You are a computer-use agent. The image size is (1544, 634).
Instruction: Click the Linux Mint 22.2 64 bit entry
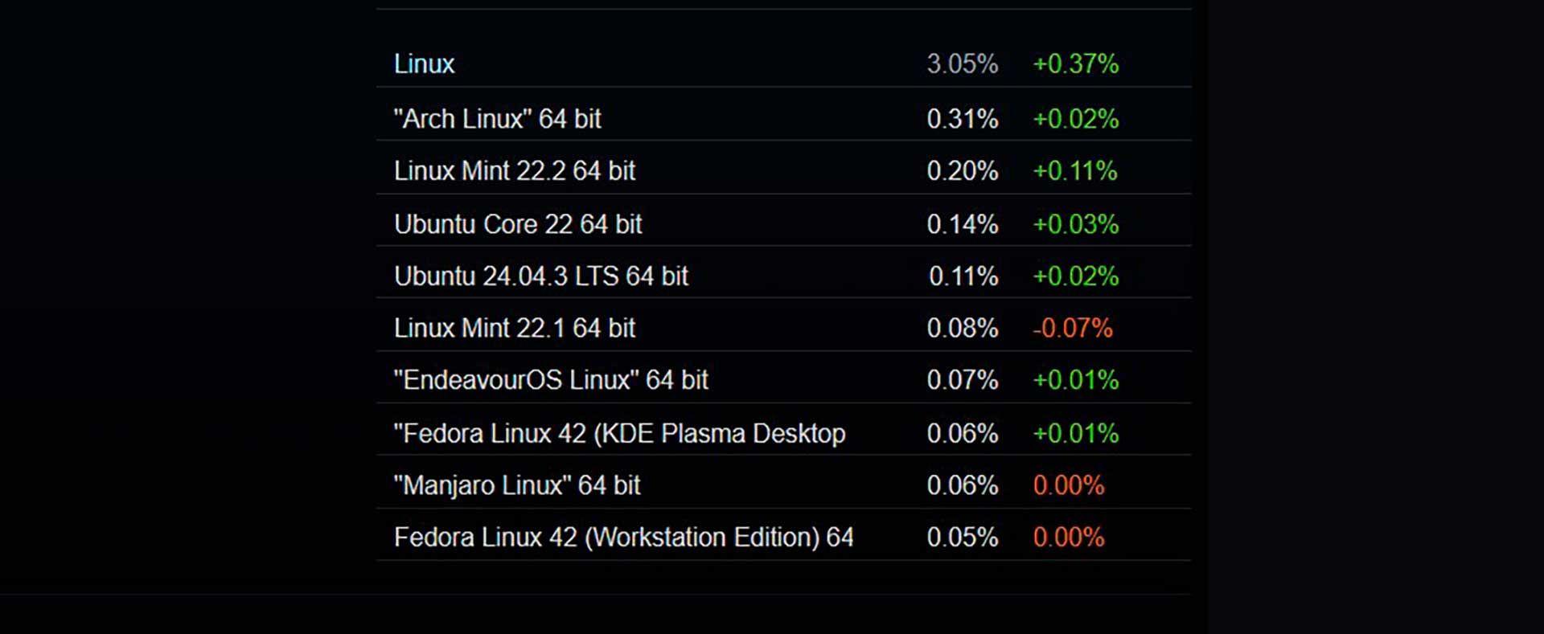tap(514, 171)
